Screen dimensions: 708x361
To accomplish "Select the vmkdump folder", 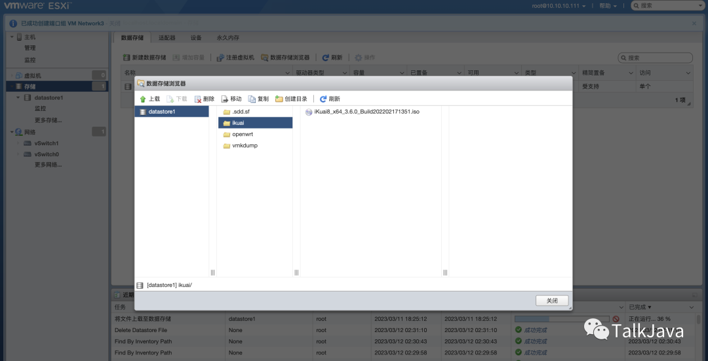I will (x=245, y=146).
